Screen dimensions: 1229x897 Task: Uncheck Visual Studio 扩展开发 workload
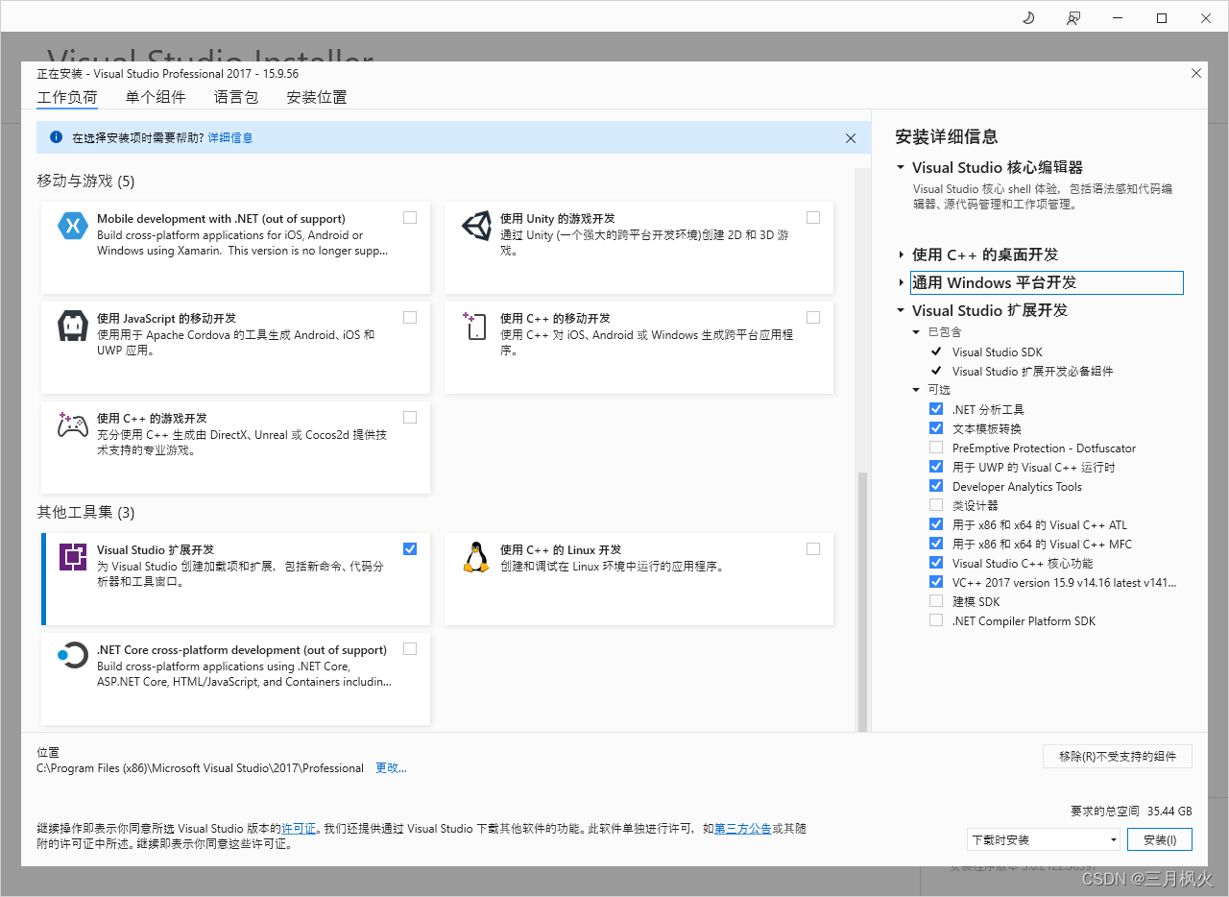(410, 549)
